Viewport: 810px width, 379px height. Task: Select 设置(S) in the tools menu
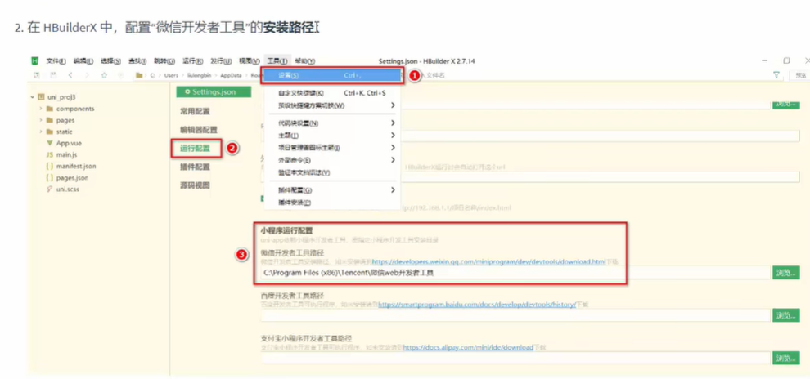(x=332, y=75)
